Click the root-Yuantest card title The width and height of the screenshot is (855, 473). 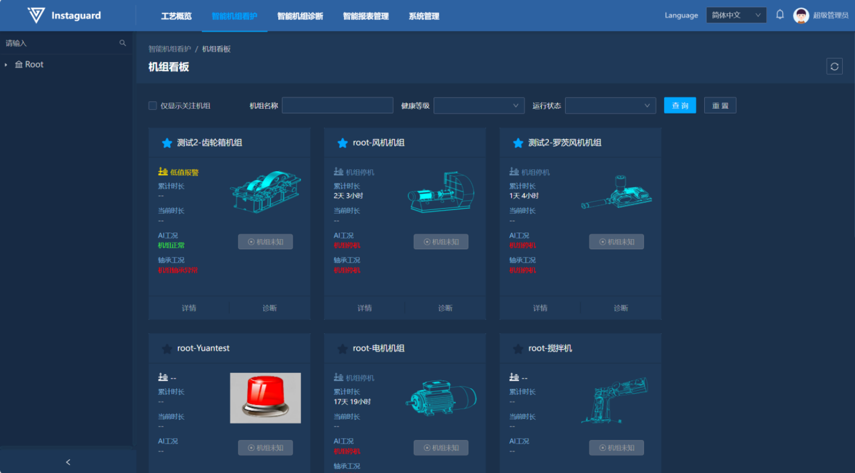click(203, 348)
